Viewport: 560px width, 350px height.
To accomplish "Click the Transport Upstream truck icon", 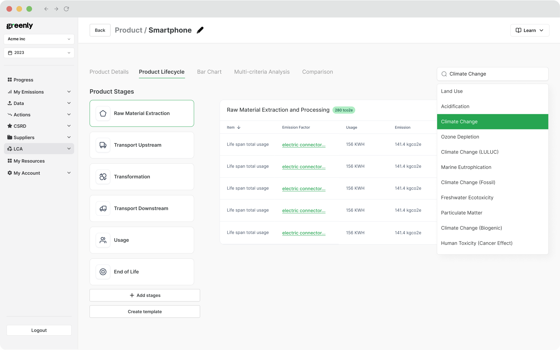I will pyautogui.click(x=103, y=145).
